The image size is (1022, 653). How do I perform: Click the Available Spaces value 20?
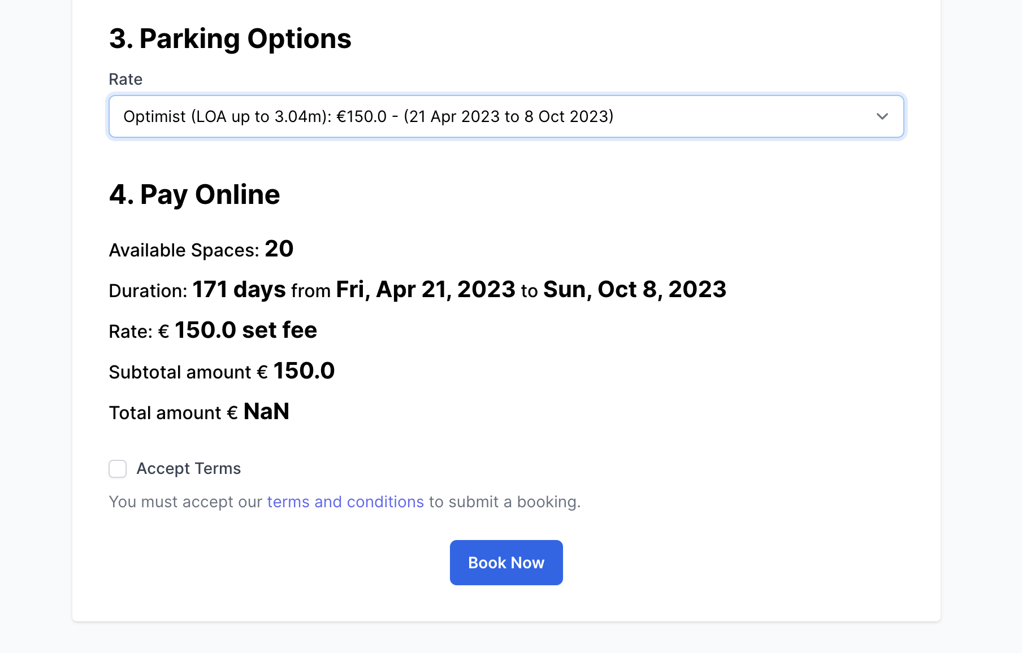pyautogui.click(x=279, y=249)
